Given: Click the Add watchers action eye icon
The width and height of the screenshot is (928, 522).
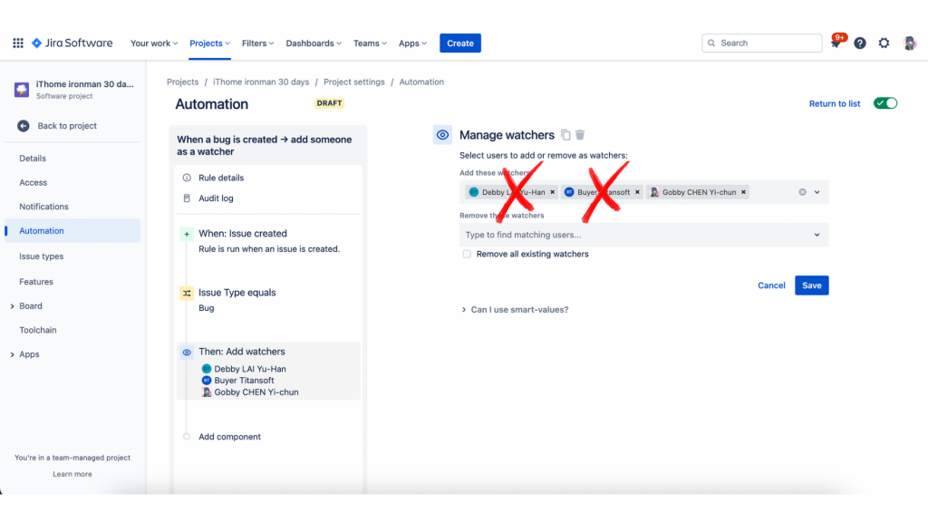Looking at the screenshot, I should tap(187, 353).
